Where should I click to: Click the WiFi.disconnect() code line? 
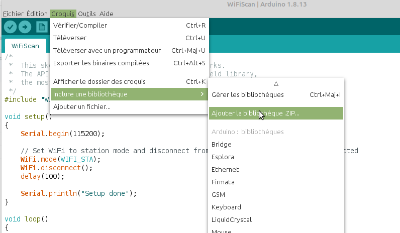pyautogui.click(x=56, y=168)
